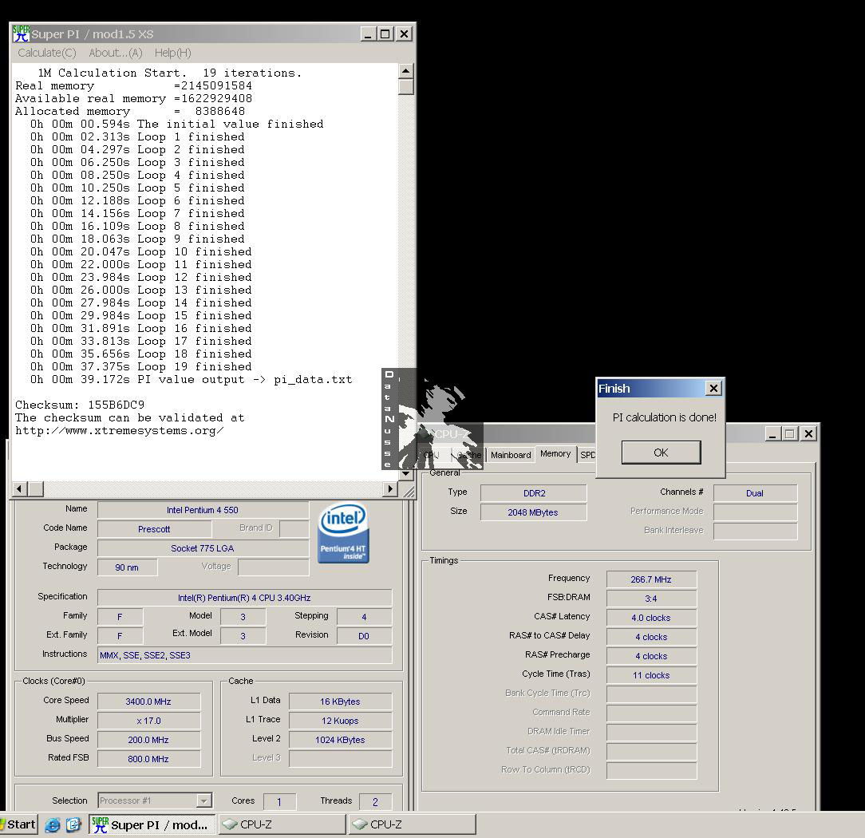Click the 'Intel Pentium 4 550' name field
This screenshot has width=865, height=838.
click(203, 510)
